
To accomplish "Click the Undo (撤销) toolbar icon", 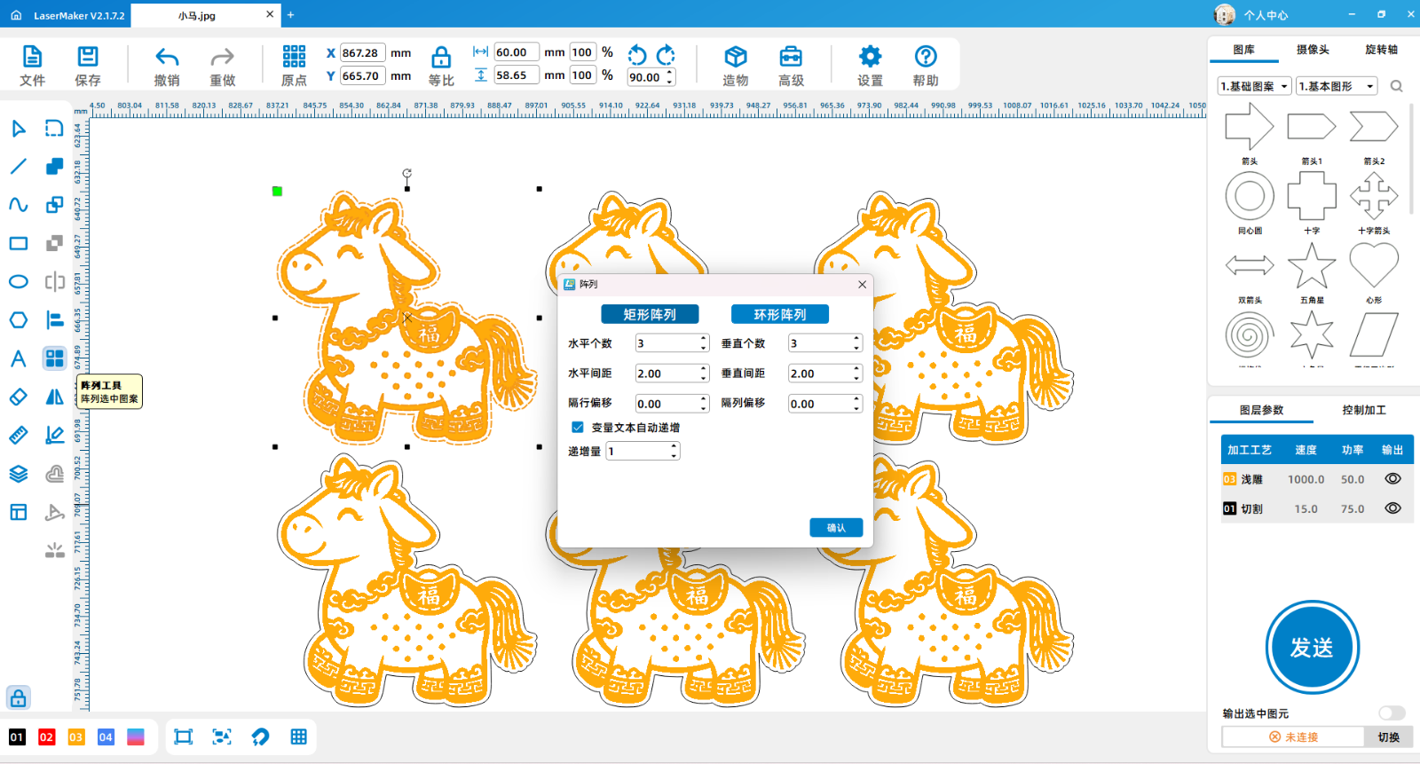I will pyautogui.click(x=167, y=59).
